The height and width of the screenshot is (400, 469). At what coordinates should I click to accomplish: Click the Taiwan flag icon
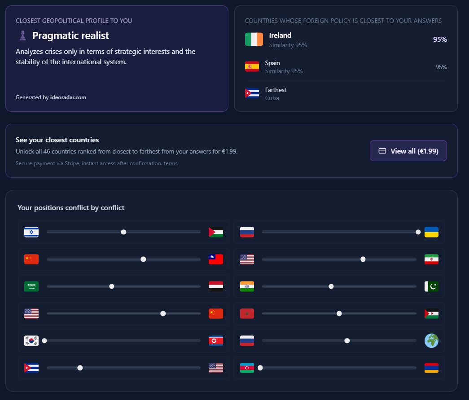pyautogui.click(x=216, y=259)
